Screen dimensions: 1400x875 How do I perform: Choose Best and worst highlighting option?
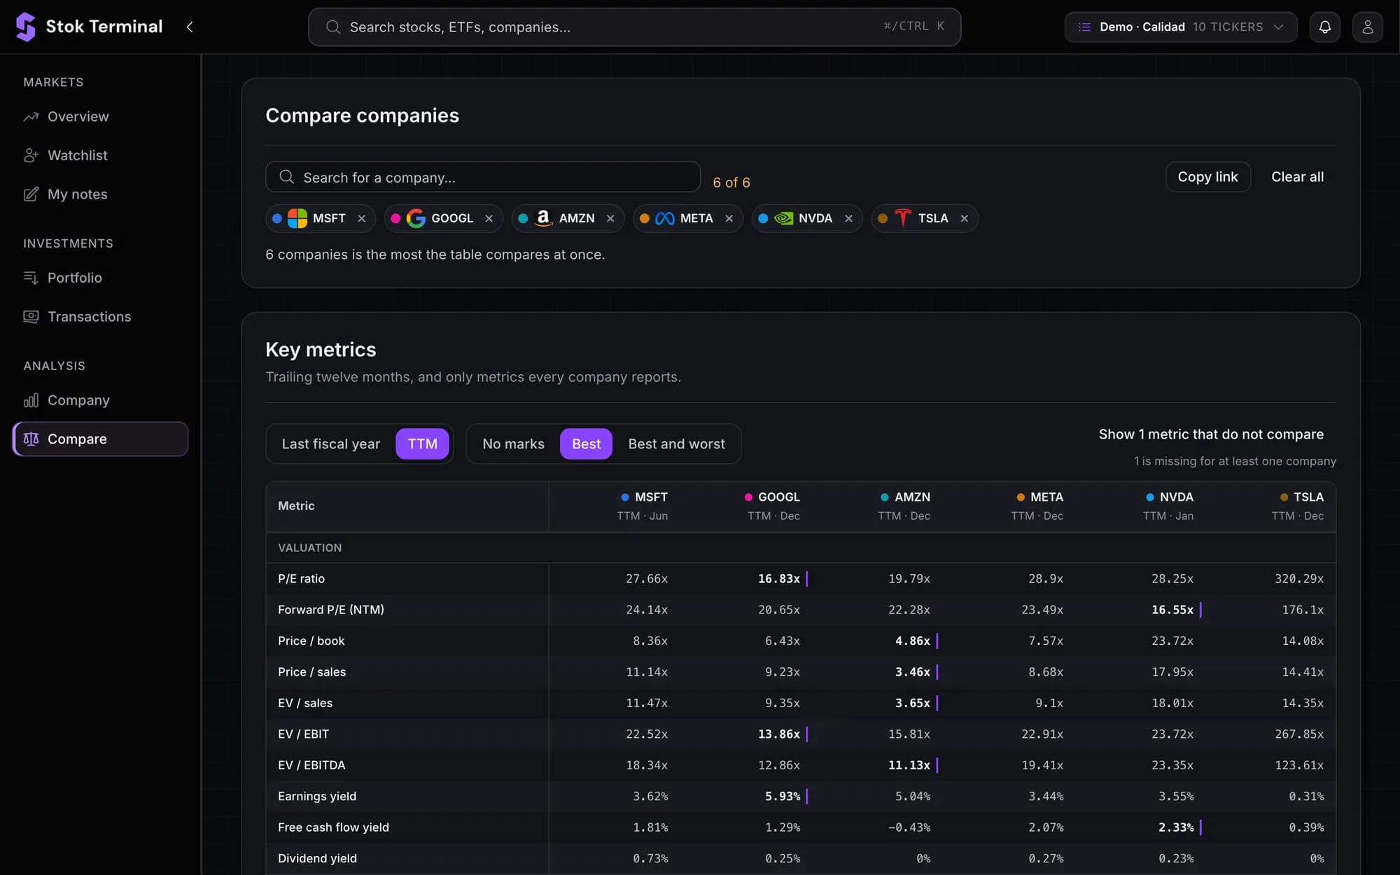[676, 444]
